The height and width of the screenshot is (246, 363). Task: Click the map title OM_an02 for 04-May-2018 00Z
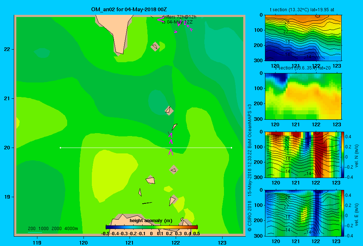pyautogui.click(x=129, y=9)
